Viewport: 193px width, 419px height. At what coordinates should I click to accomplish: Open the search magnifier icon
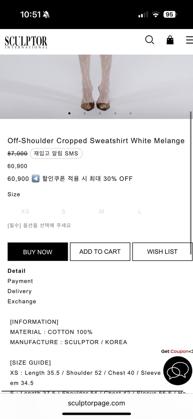pyautogui.click(x=149, y=40)
